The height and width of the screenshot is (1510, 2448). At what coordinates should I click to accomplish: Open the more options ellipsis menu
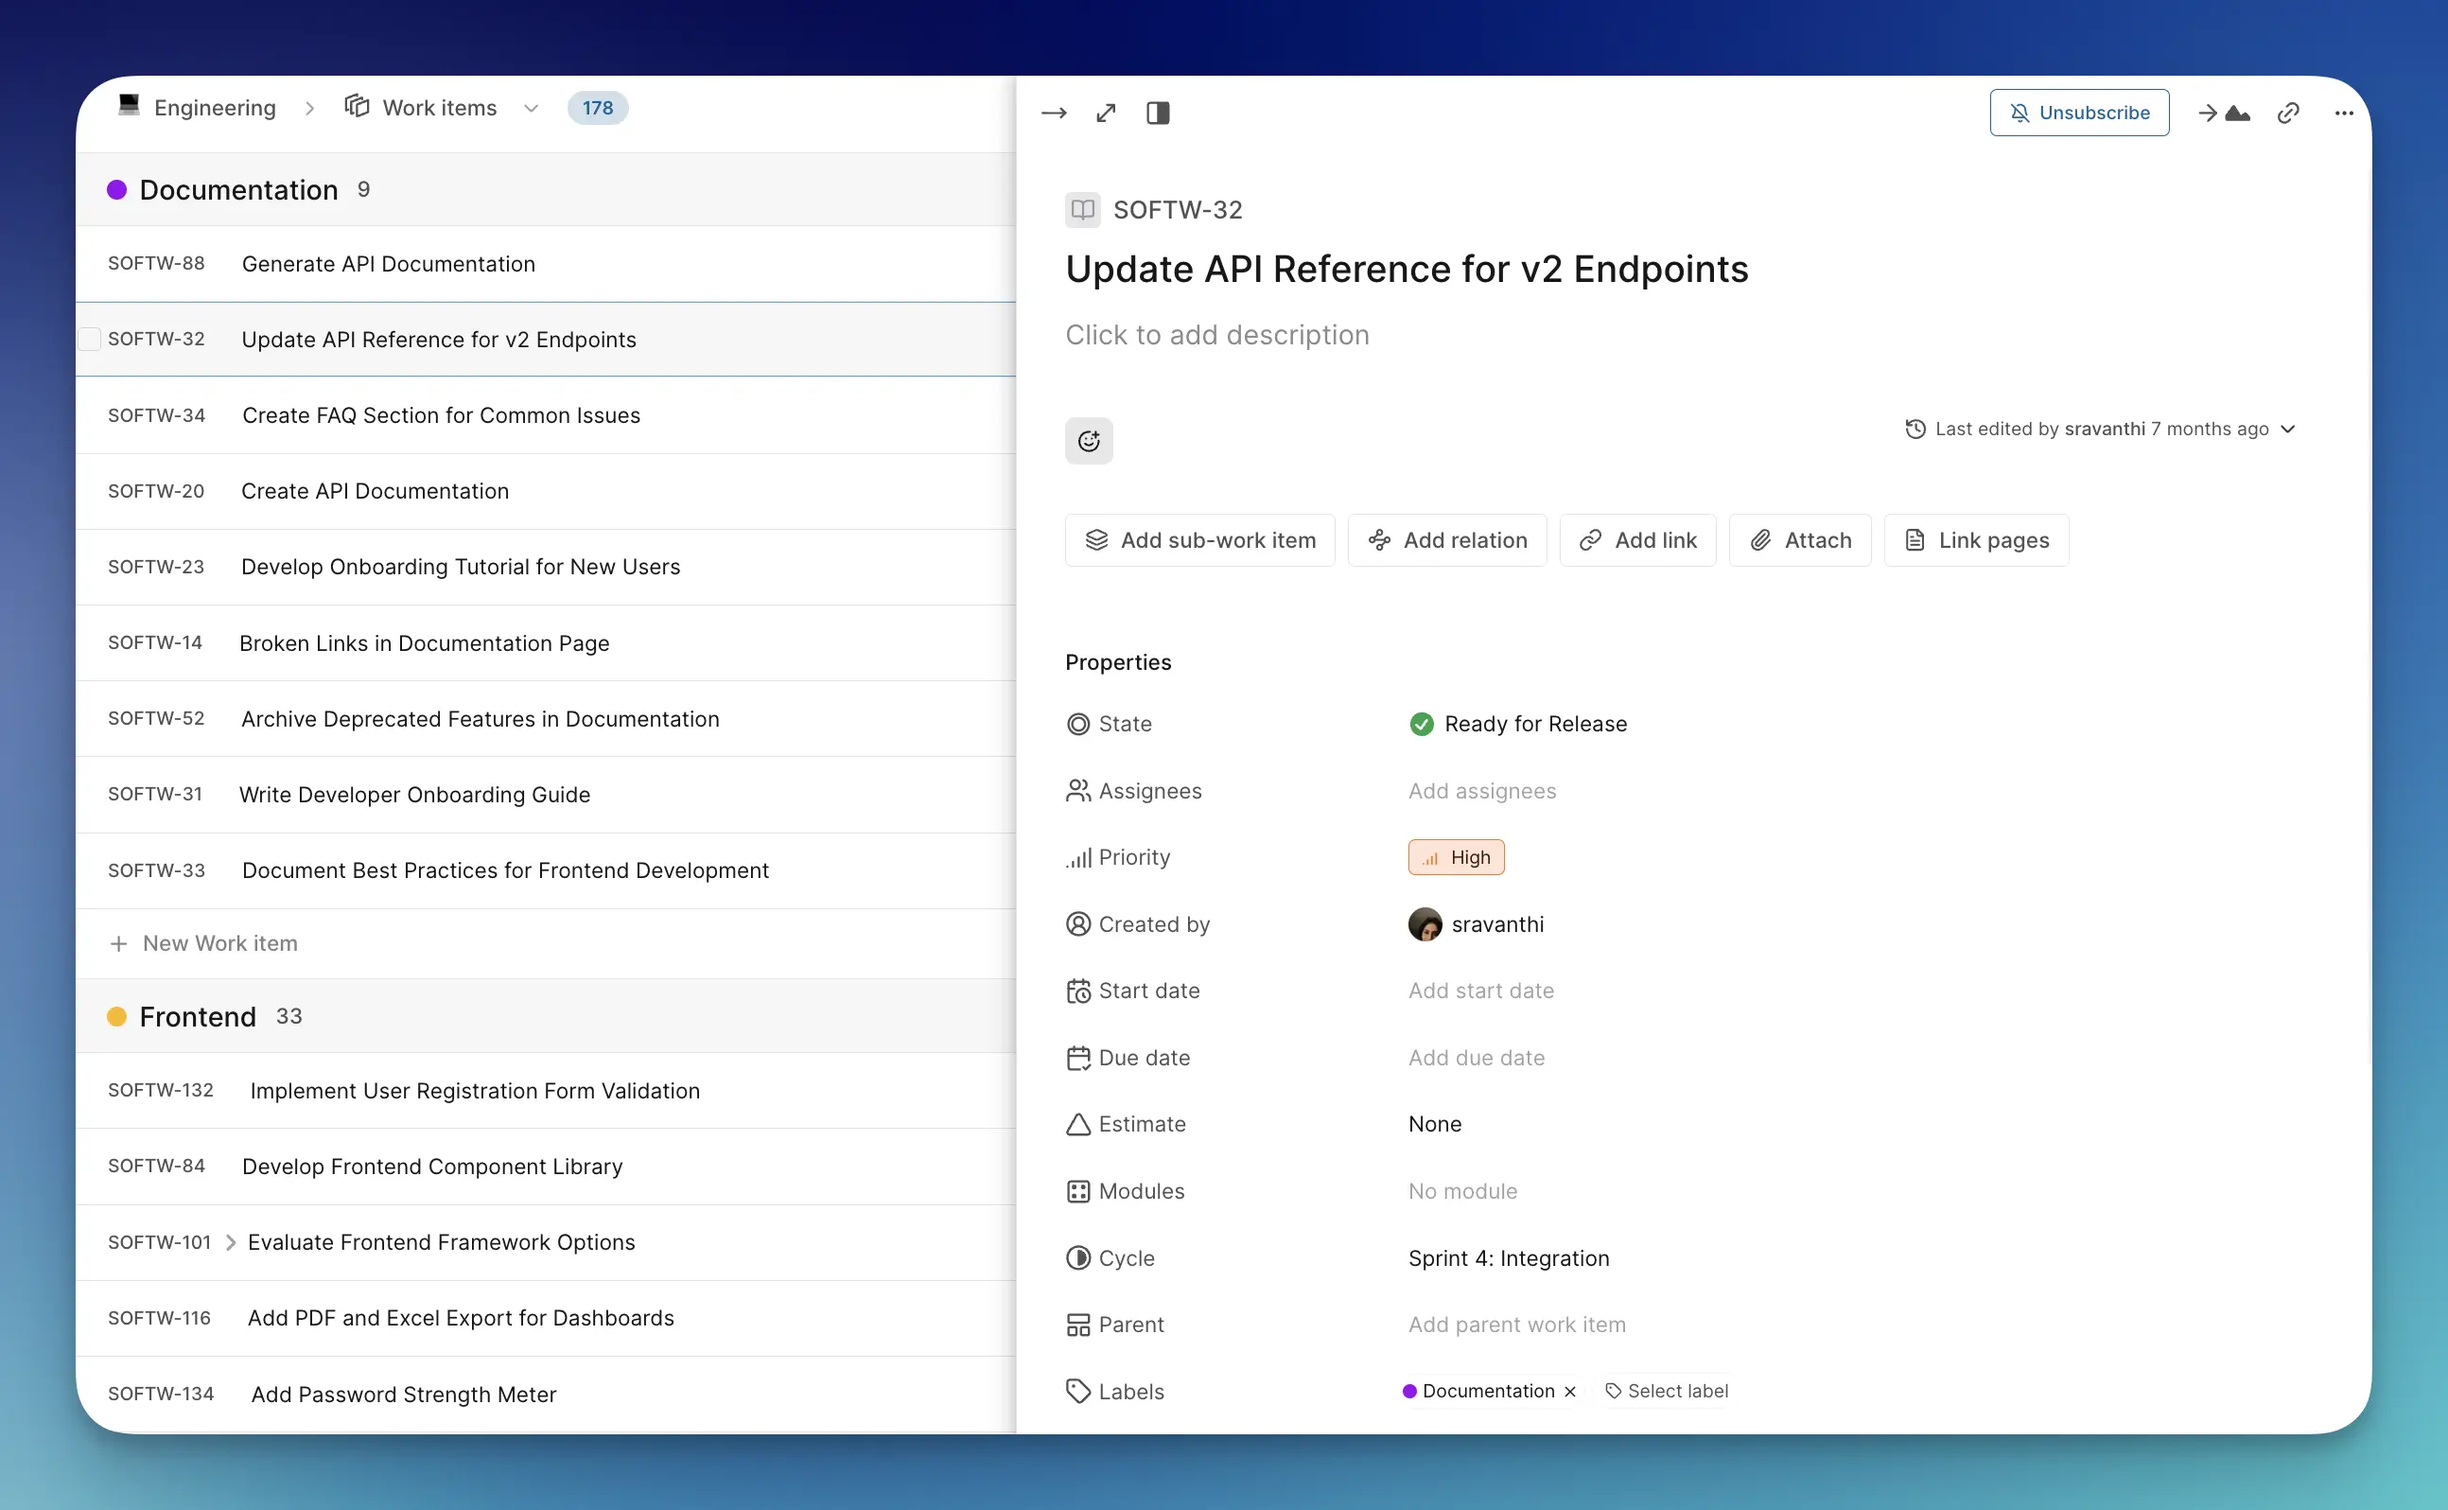tap(2343, 113)
